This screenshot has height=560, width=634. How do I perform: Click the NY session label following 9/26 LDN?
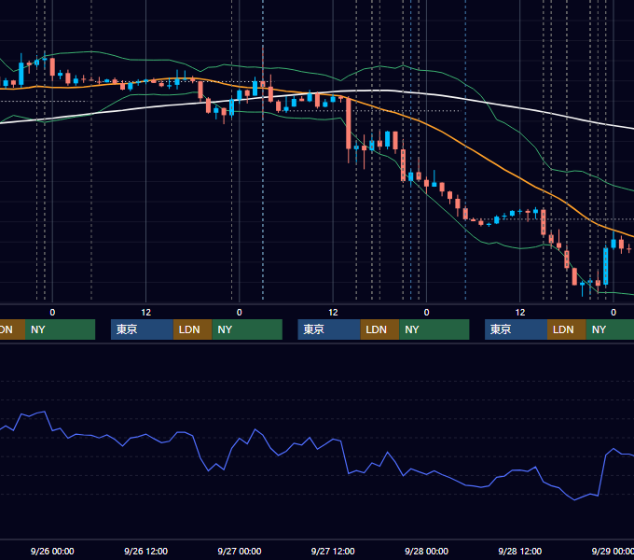[247, 329]
